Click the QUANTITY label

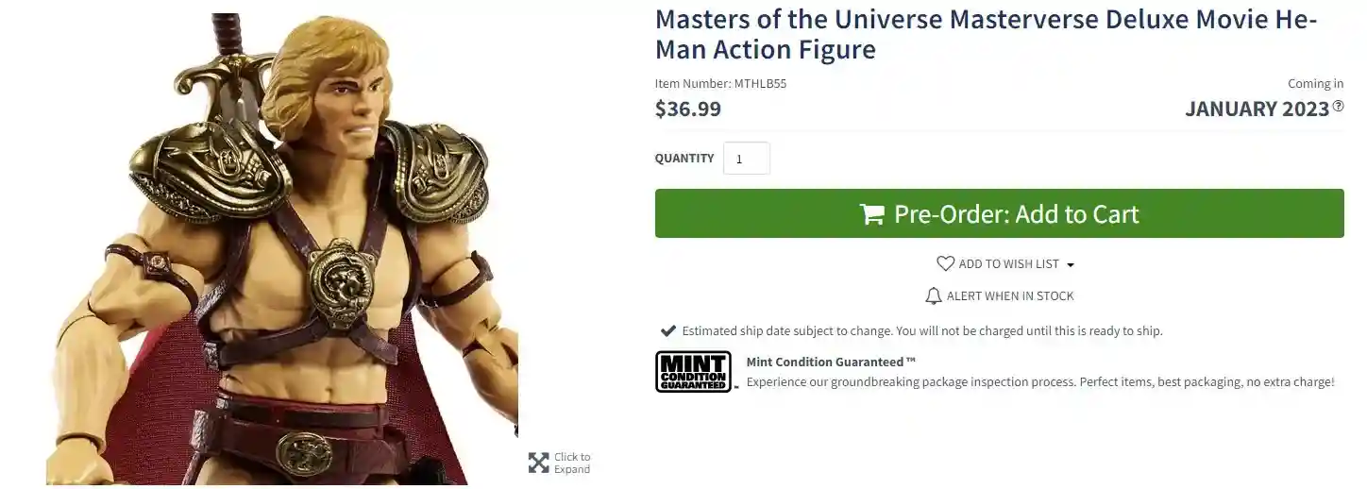684,159
